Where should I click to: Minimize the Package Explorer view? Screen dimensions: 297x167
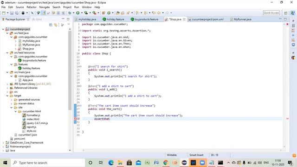click(x=63, y=19)
